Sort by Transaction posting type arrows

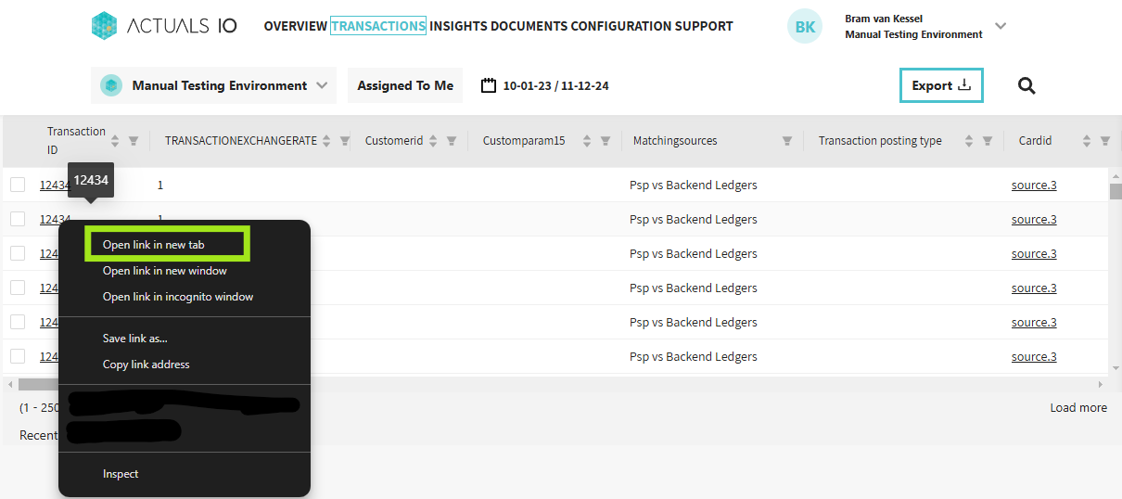click(969, 141)
